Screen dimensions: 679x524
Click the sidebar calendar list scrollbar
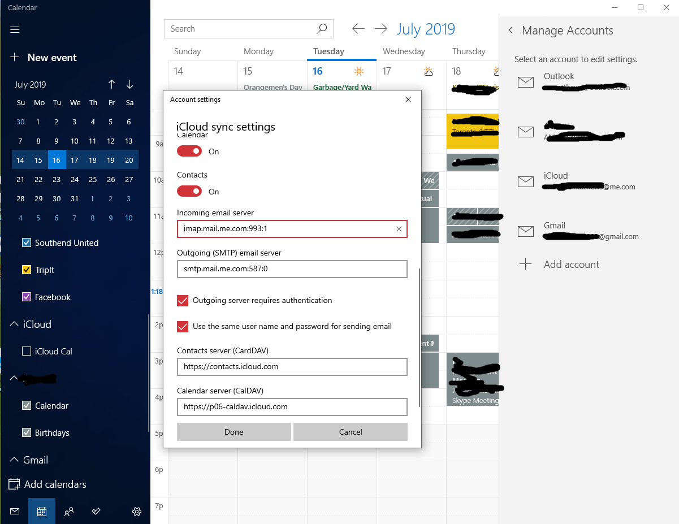(x=149, y=374)
